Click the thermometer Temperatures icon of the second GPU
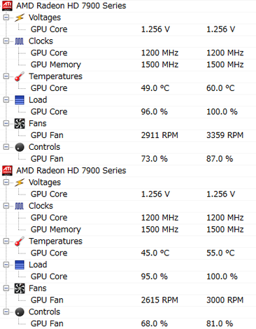256x329 pixels. pyautogui.click(x=20, y=241)
